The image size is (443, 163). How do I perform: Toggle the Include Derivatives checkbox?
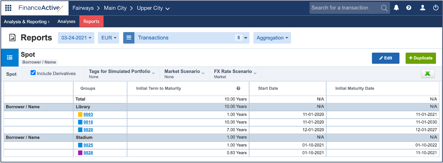33,73
